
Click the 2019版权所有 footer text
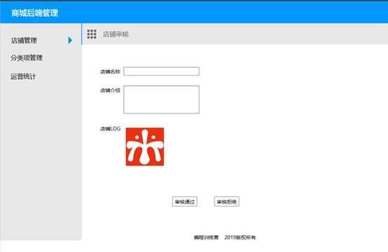point(240,237)
